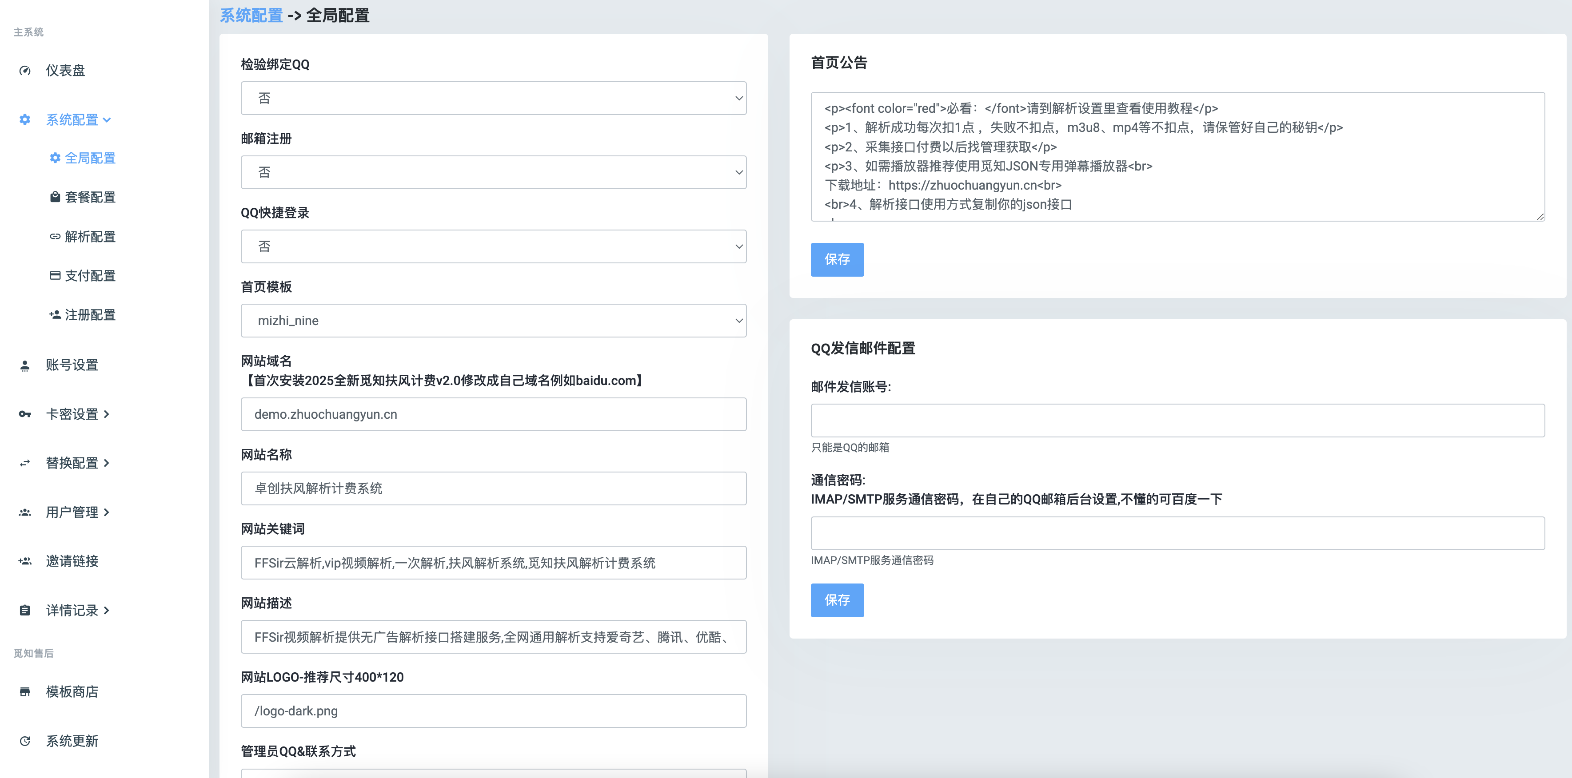Open the 仪表盘 menu item
Image resolution: width=1572 pixels, height=778 pixels.
click(65, 71)
